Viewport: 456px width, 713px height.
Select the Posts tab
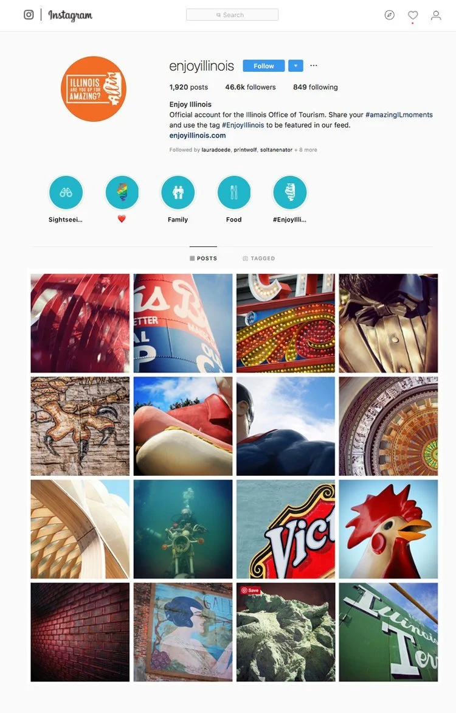pos(203,259)
